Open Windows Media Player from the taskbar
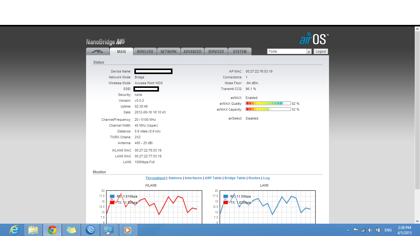This screenshot has height=236, width=420. (128, 230)
